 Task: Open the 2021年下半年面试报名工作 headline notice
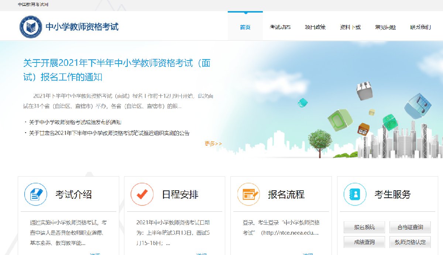[x=117, y=70]
